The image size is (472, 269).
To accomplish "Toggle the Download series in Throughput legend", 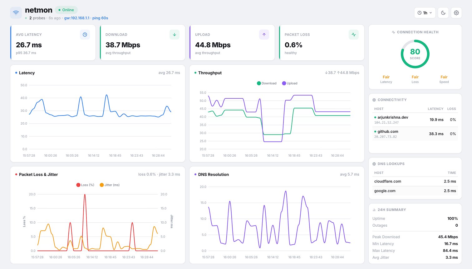I will (267, 83).
